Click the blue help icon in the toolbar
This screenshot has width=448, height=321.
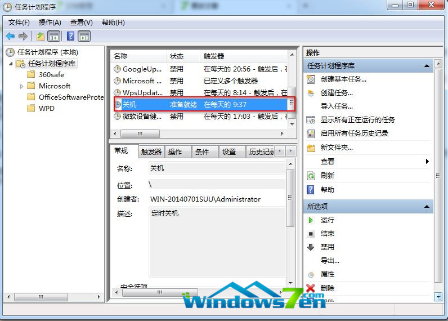click(71, 36)
